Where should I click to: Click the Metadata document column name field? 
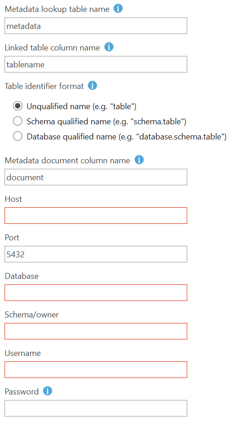(x=96, y=177)
